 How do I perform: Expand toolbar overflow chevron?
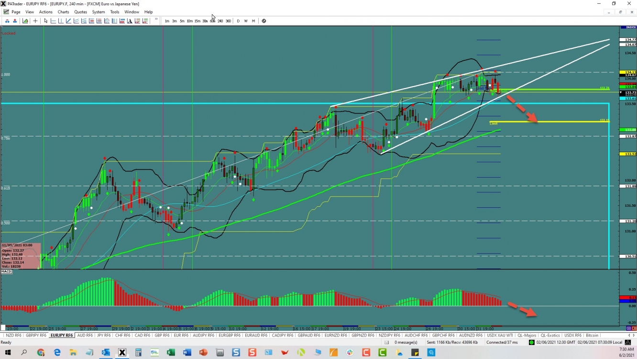point(156,20)
